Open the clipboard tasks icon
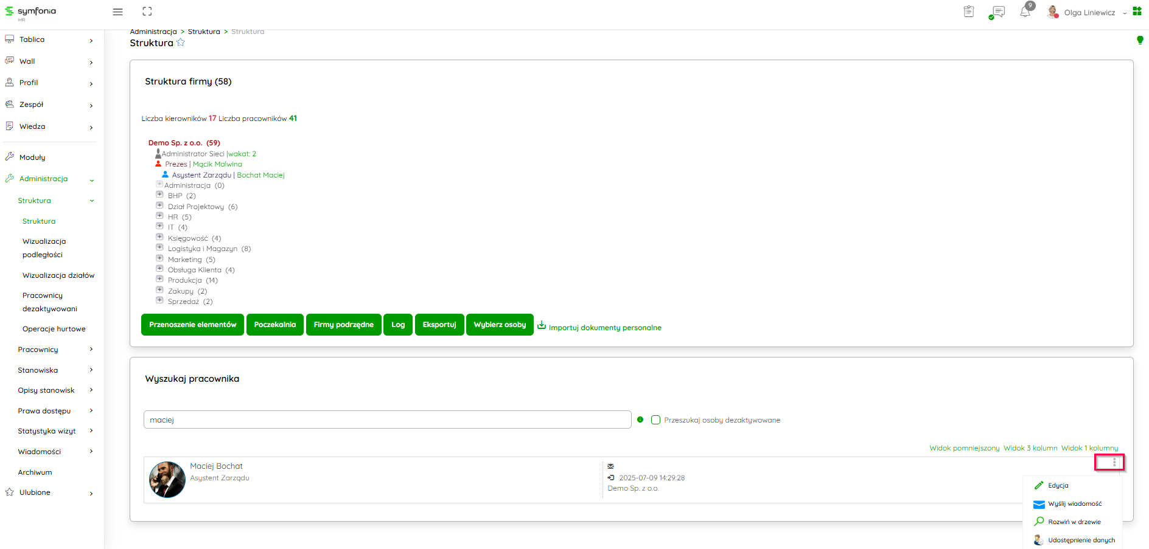This screenshot has height=549, width=1149. tap(969, 12)
